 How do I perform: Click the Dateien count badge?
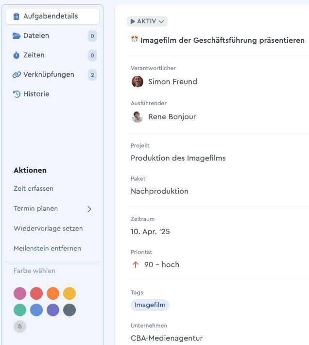coord(92,36)
